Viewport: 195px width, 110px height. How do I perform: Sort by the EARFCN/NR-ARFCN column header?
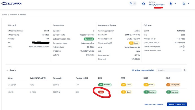(38, 78)
